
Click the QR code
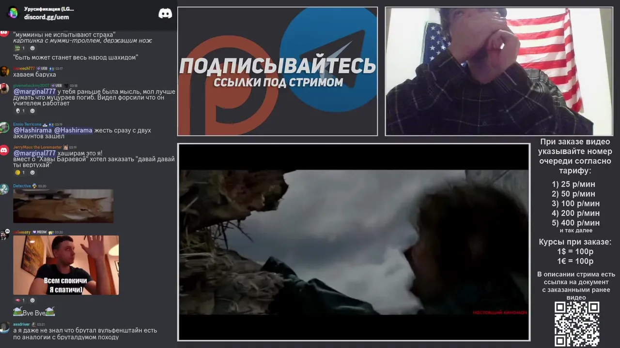[577, 324]
